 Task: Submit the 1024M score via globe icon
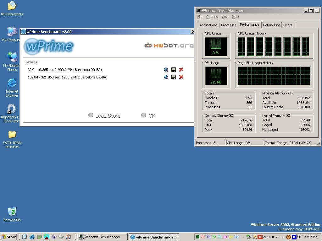(166, 77)
